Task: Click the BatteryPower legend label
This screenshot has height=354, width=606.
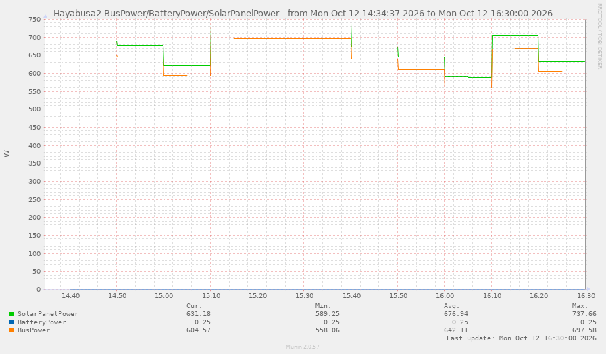Action: (x=42, y=322)
